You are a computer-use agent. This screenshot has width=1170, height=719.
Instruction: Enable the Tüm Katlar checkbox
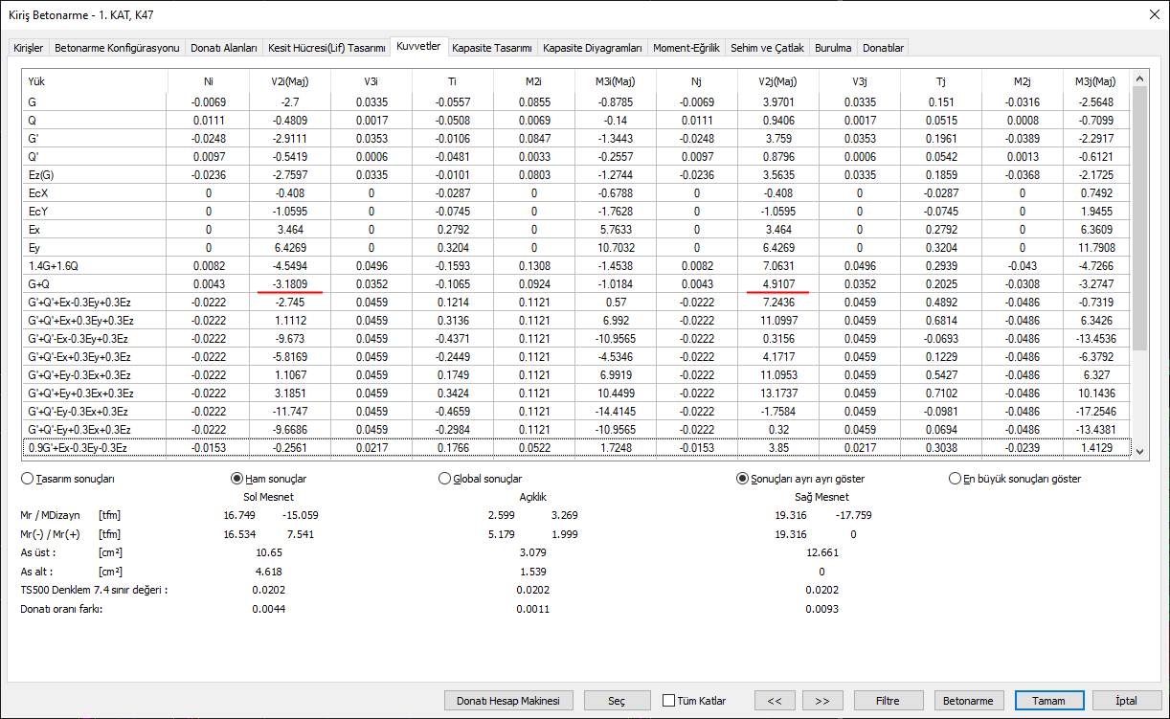(x=668, y=701)
